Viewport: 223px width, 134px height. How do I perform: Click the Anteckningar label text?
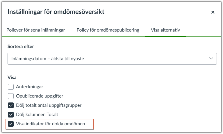pos(30,87)
